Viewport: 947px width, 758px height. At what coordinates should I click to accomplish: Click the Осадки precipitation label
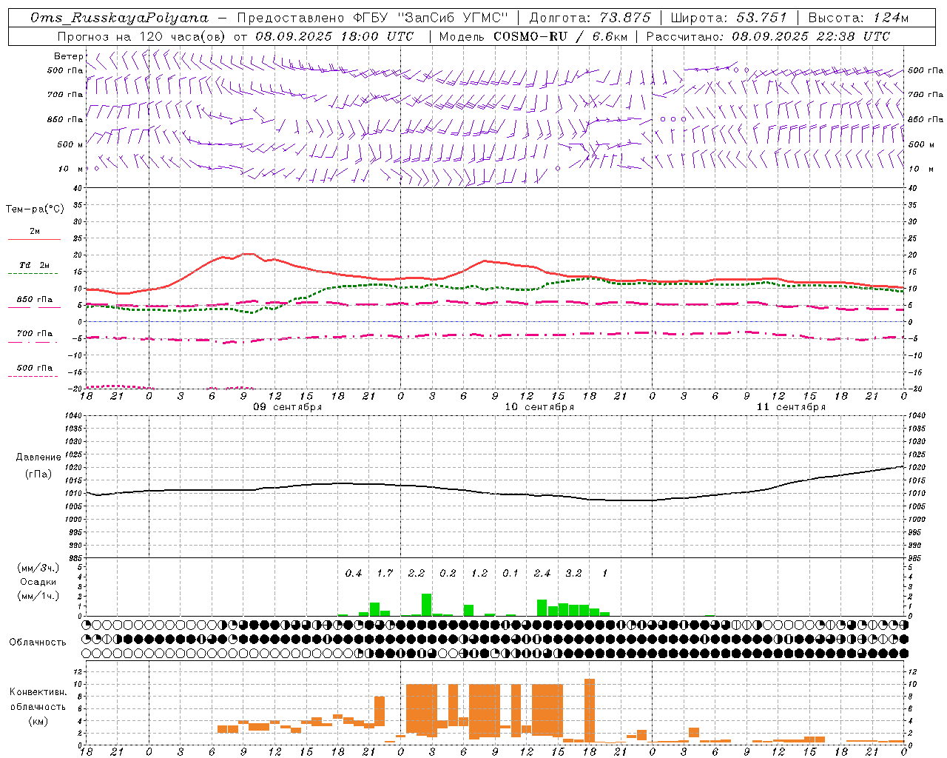[38, 582]
